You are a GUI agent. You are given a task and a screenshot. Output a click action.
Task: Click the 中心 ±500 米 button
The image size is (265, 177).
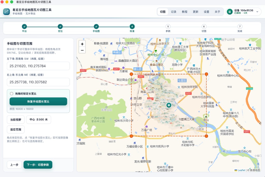[x=39, y=120]
